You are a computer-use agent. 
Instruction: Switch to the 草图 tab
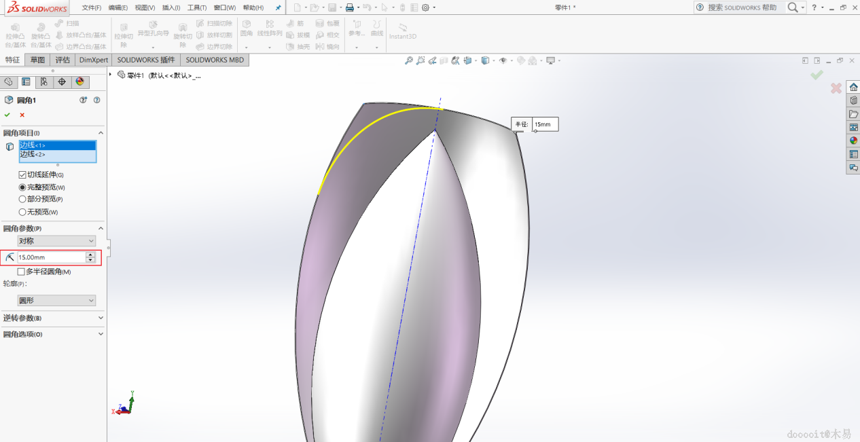(x=37, y=60)
